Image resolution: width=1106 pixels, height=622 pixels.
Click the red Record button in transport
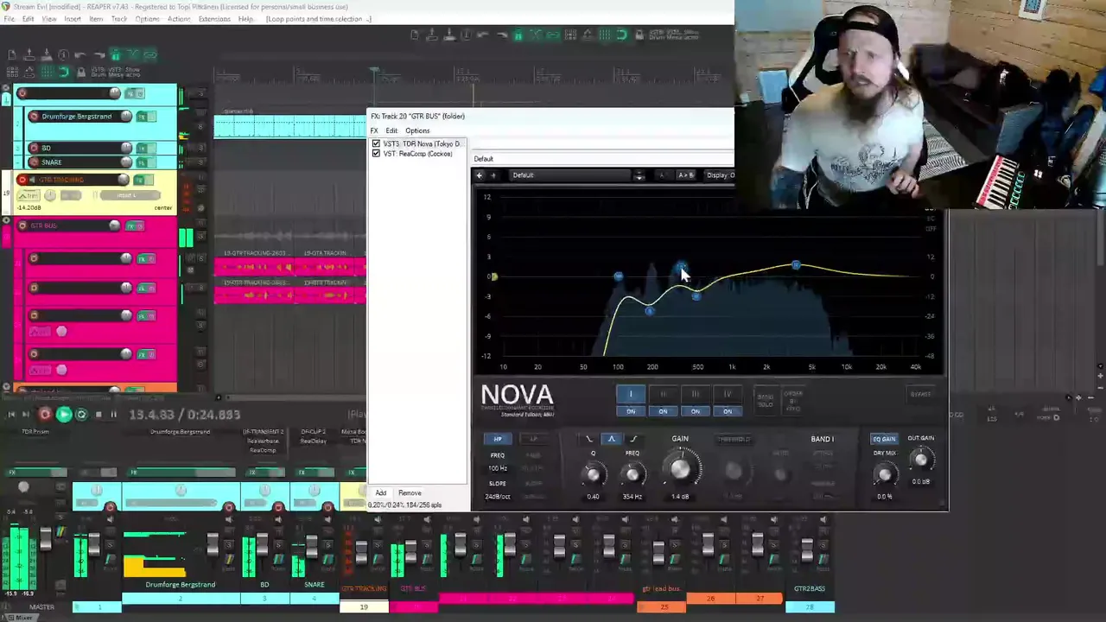click(x=45, y=415)
